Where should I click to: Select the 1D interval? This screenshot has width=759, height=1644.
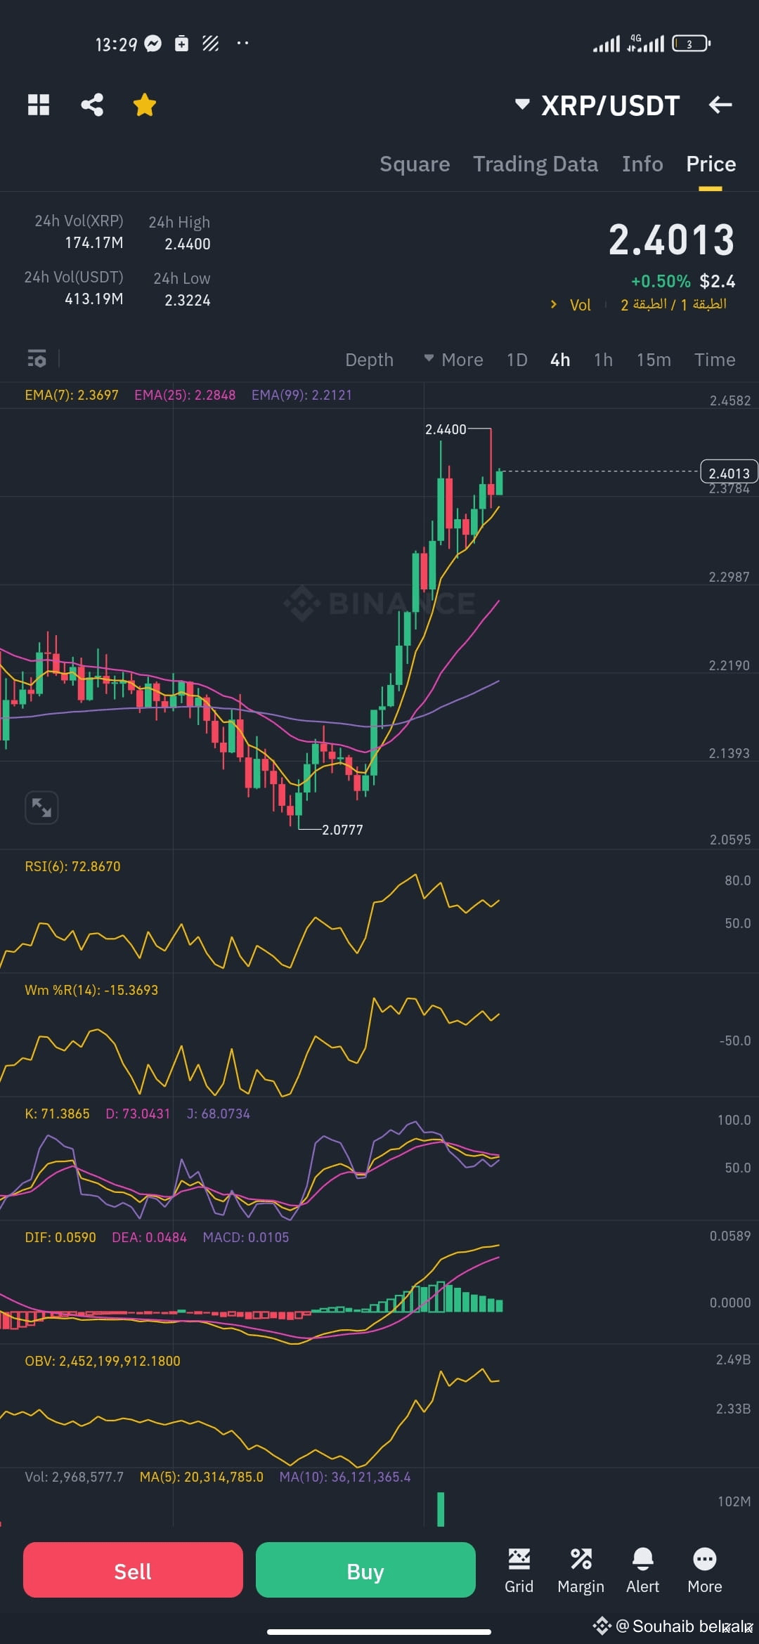pyautogui.click(x=517, y=360)
